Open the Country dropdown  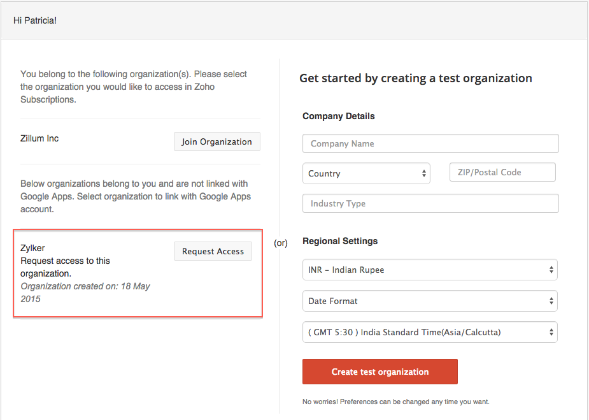(x=366, y=173)
